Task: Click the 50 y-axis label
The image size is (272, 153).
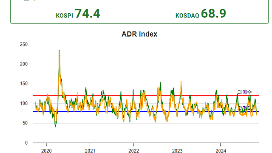Action: coord(25,123)
